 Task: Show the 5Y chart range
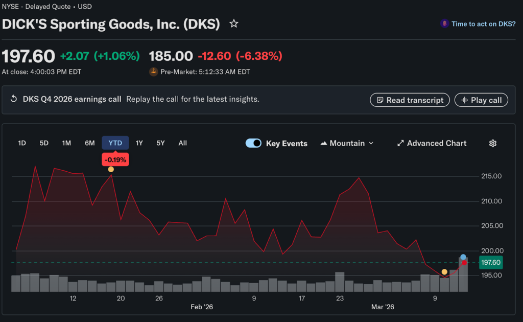(x=160, y=143)
